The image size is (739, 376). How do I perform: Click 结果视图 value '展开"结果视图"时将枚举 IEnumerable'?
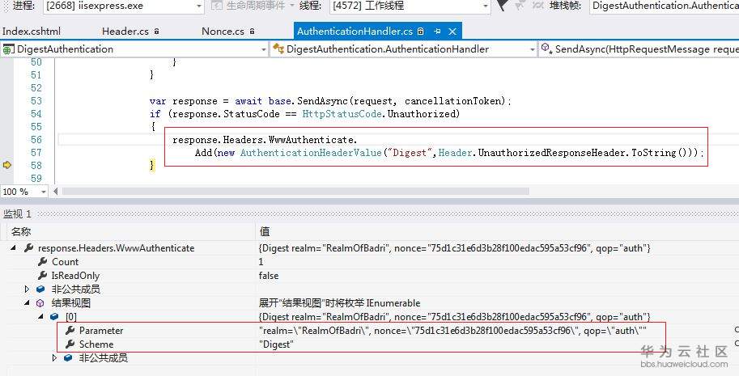(x=339, y=303)
